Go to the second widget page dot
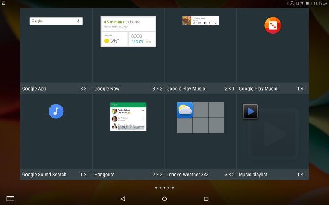The image size is (329, 205). coord(160,188)
